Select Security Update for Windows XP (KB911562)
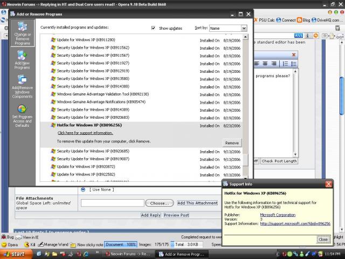The height and width of the screenshot is (259, 345). [x=141, y=48]
